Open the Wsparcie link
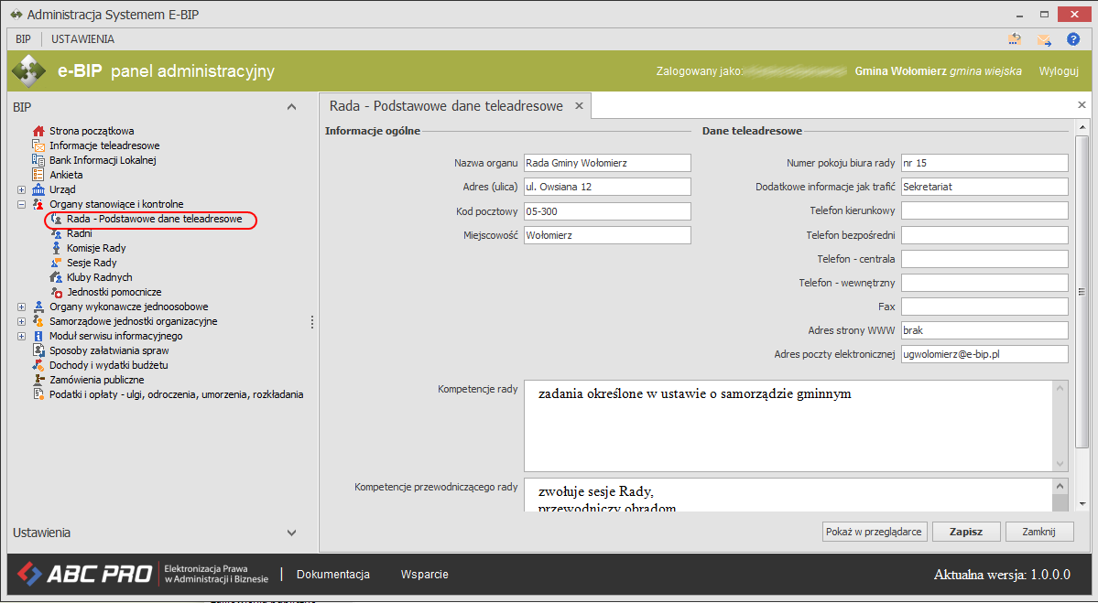Screen dimensions: 1098x603 pos(424,575)
